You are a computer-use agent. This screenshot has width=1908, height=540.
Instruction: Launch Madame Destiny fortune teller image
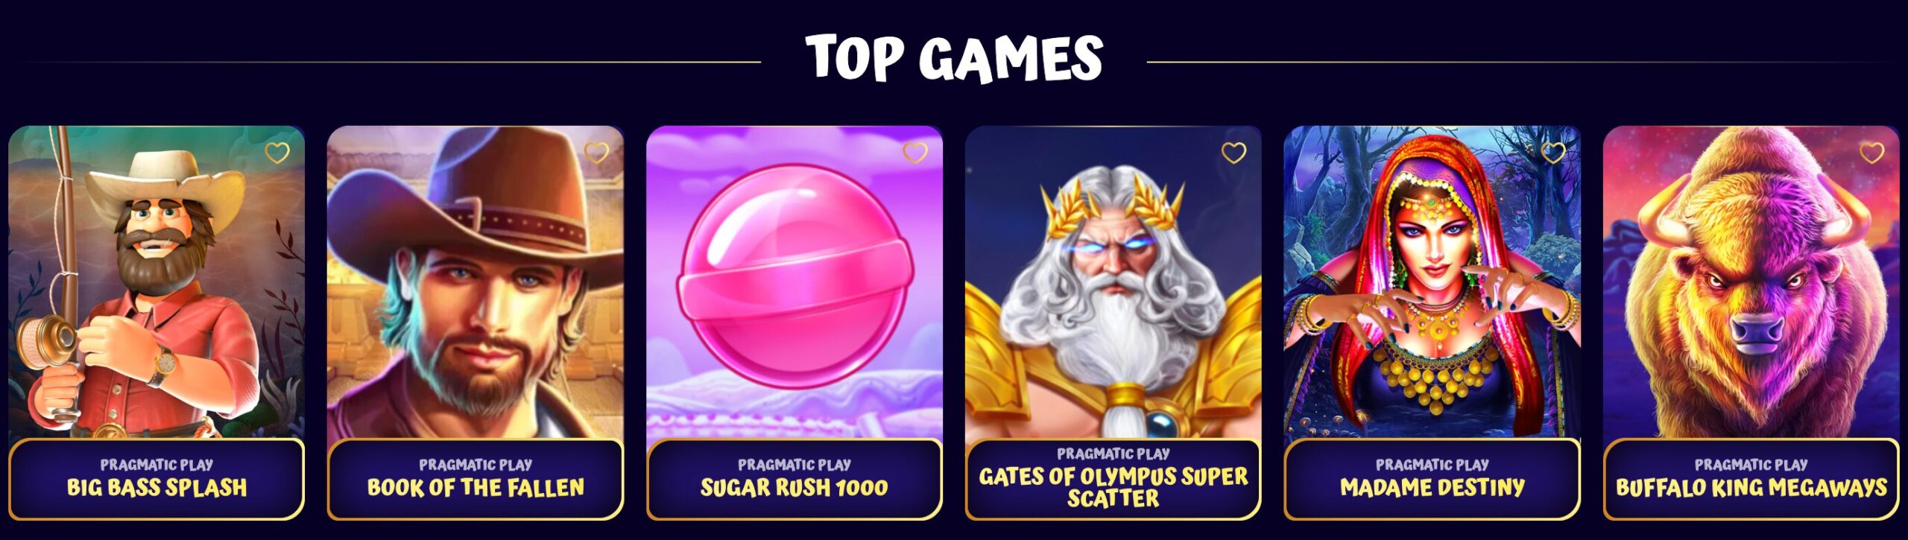tap(1432, 282)
